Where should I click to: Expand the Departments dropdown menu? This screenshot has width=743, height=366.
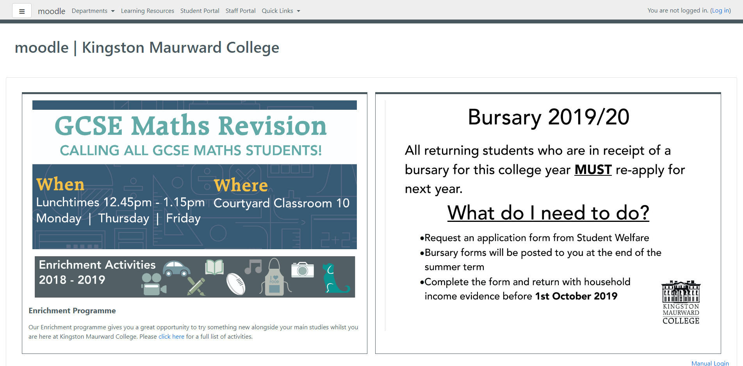pos(93,11)
